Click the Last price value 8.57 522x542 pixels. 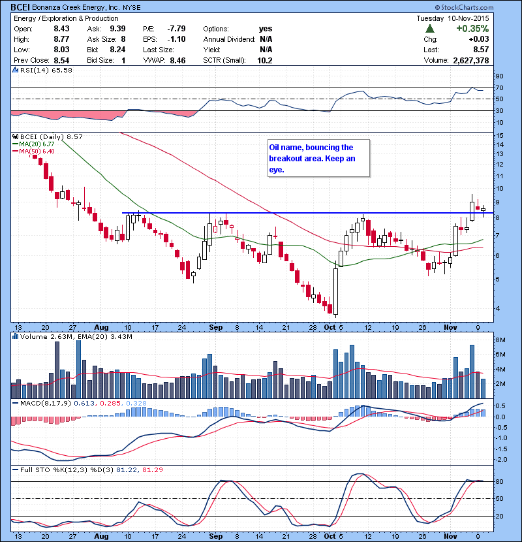pos(481,50)
